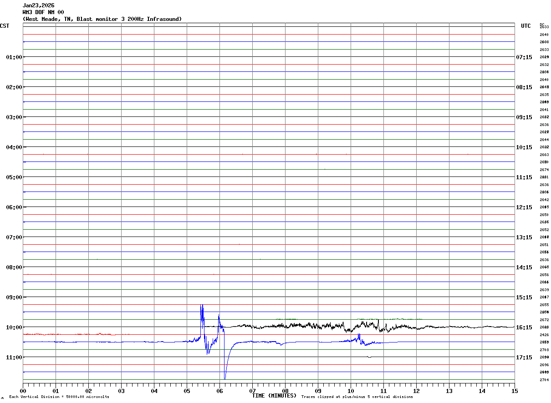
Task: Click the 11:15 UTC time label
Action: [524, 177]
